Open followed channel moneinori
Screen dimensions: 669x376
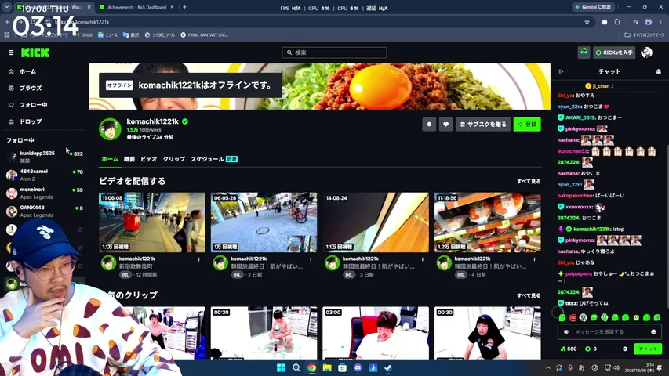45,193
